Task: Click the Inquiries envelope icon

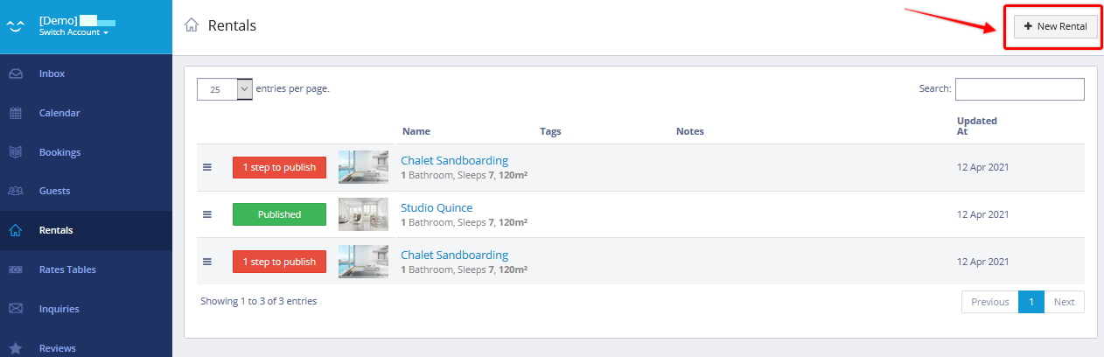Action: (x=15, y=309)
